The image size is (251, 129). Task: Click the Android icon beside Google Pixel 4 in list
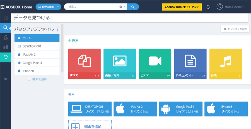(x=19, y=63)
